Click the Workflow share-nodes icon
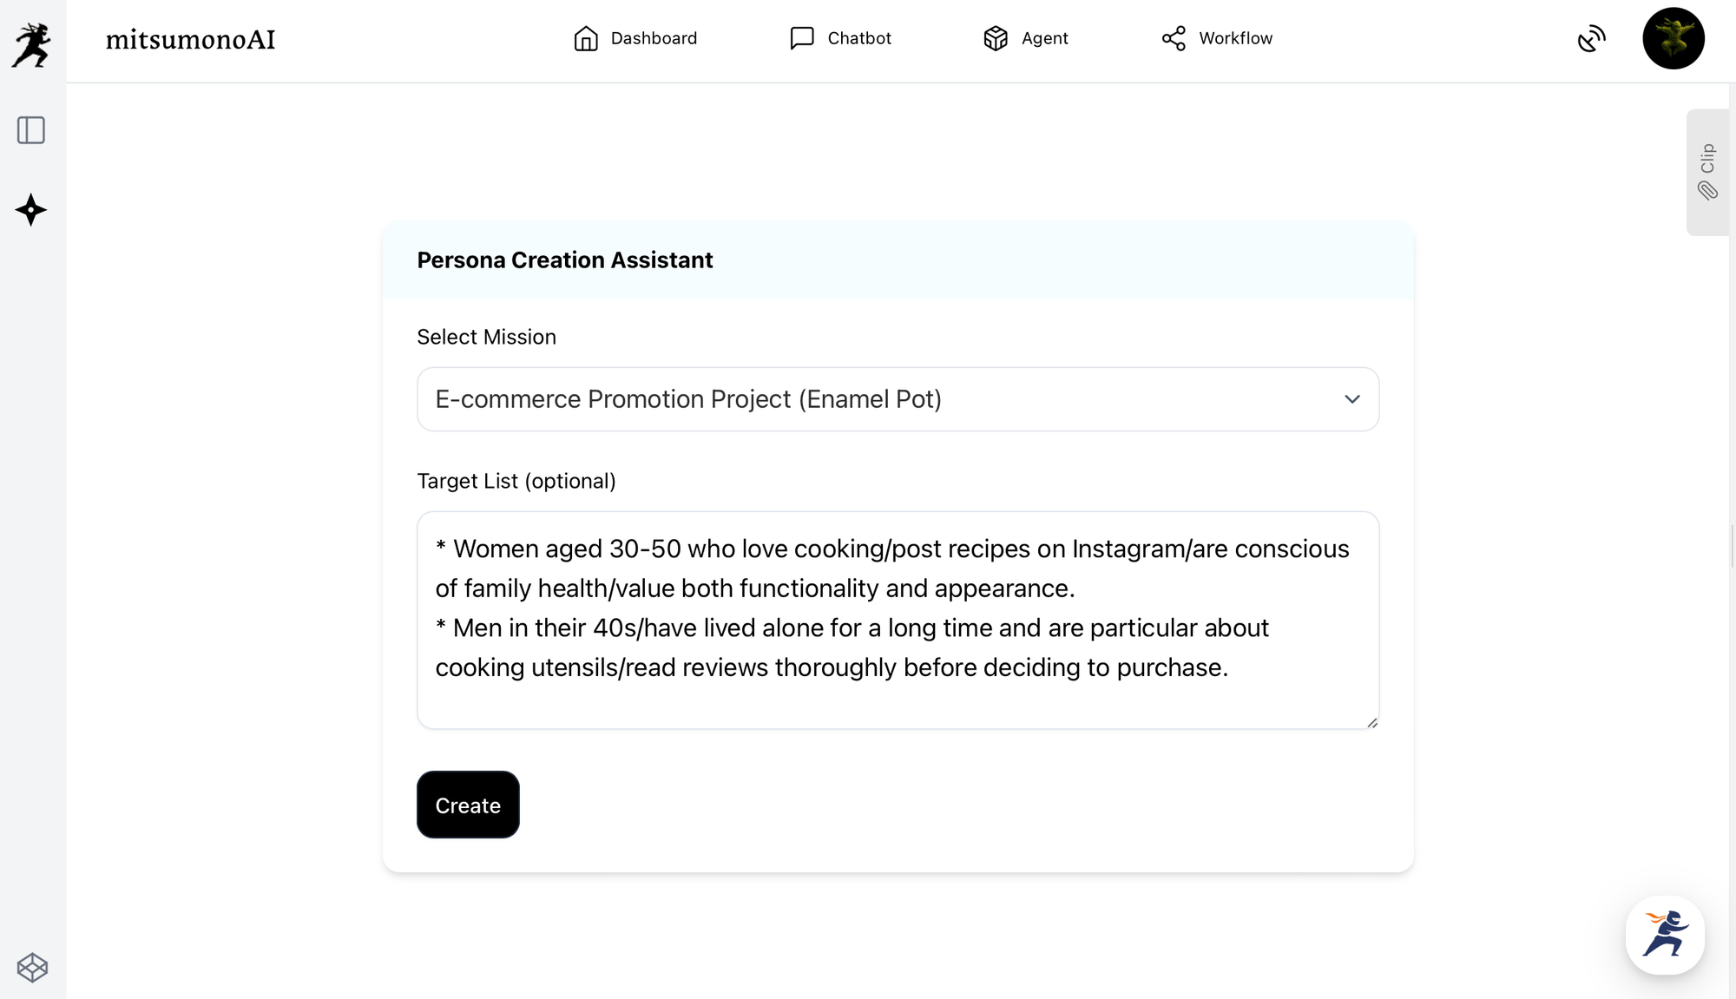Screen dimensions: 1736x999 tap(1174, 38)
